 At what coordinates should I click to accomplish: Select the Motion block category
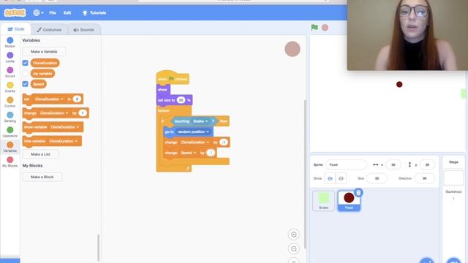[x=10, y=42]
